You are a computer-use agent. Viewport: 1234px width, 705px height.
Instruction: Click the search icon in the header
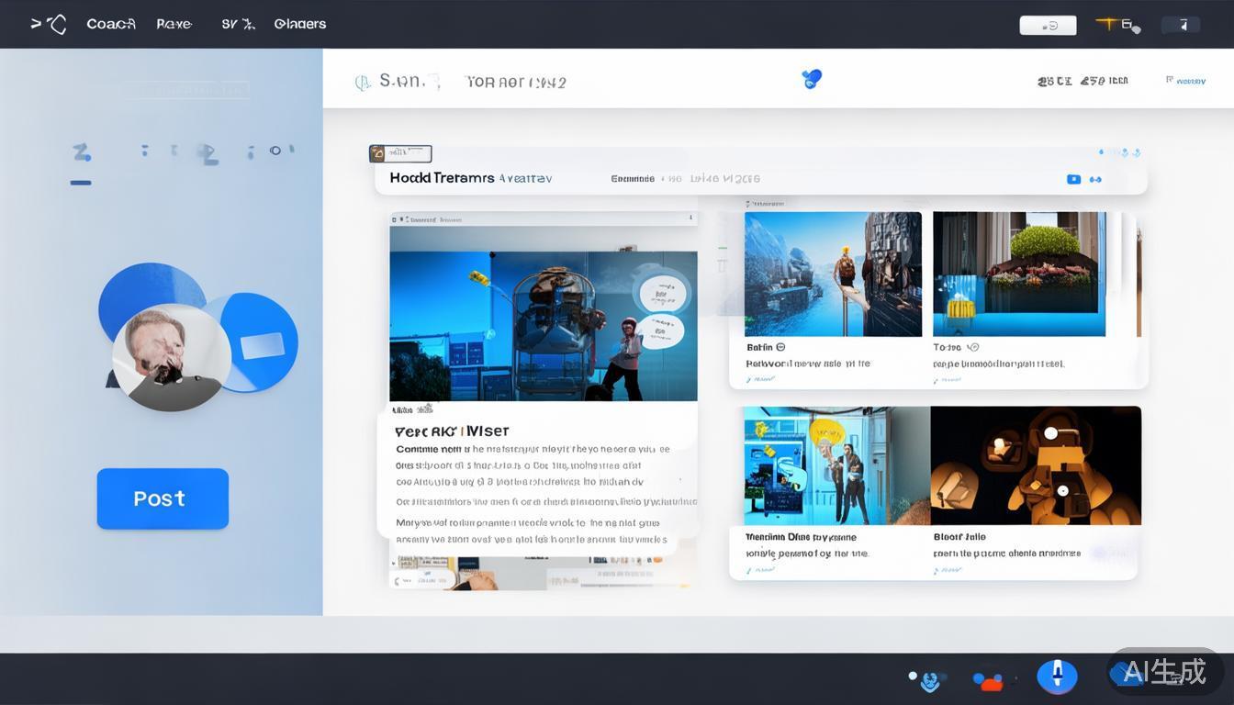[363, 83]
